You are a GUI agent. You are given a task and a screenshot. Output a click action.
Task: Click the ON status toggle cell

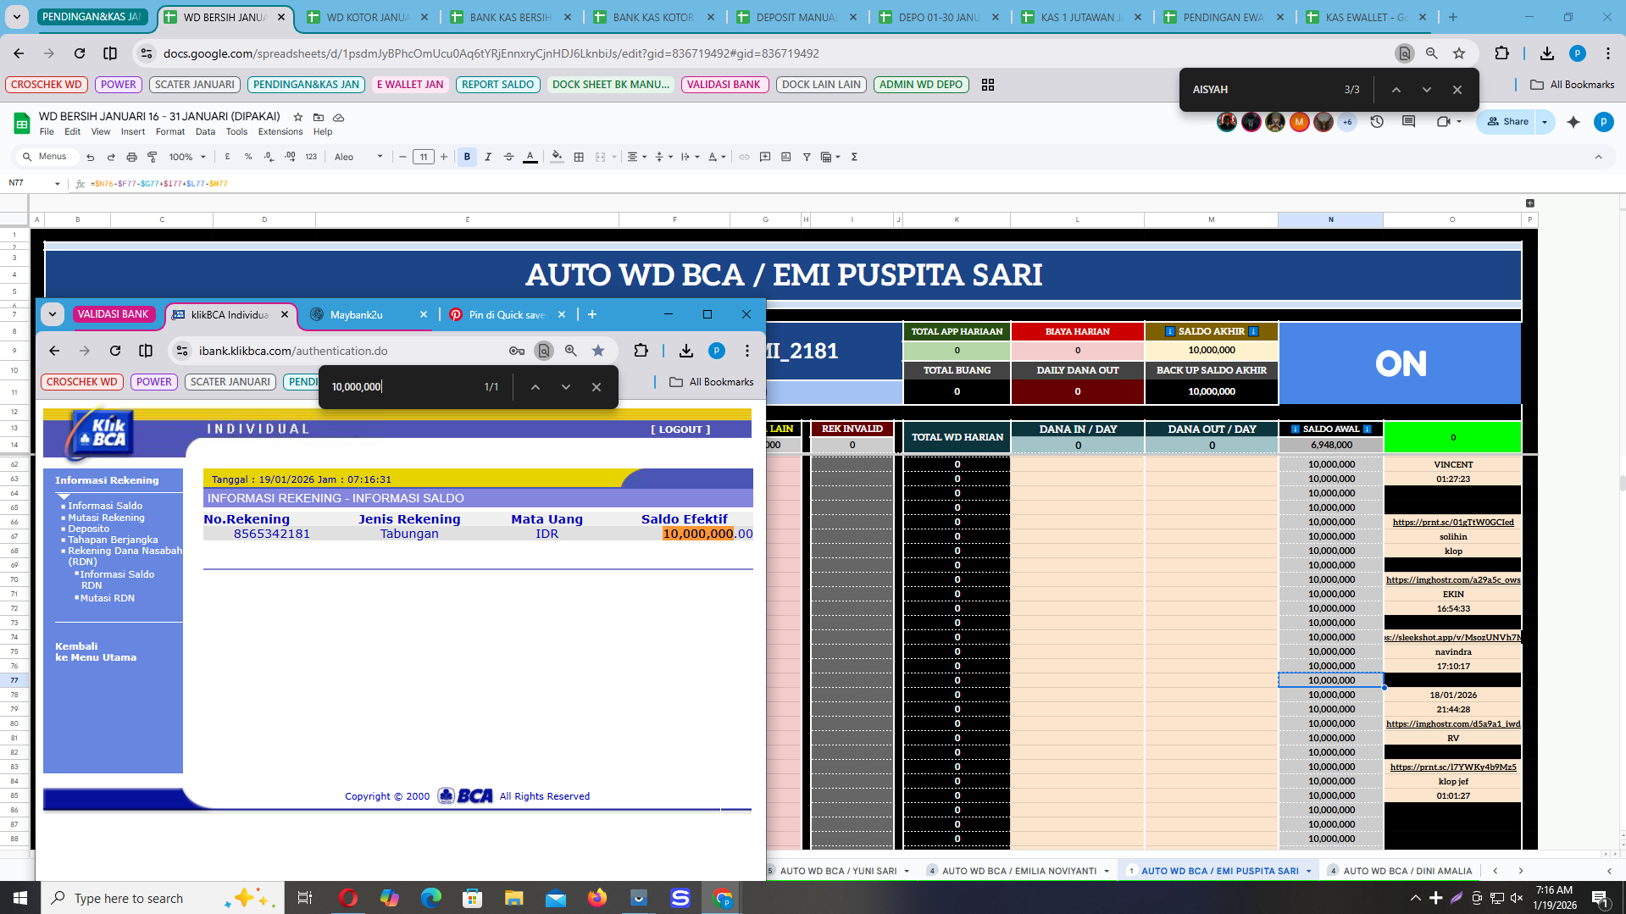[x=1401, y=363]
